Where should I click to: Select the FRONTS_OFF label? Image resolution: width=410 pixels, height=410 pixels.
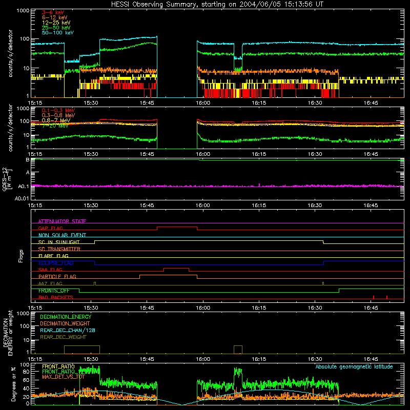coord(54,291)
